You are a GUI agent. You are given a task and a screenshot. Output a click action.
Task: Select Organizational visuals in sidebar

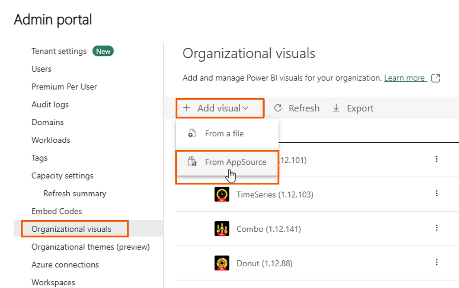click(x=71, y=229)
